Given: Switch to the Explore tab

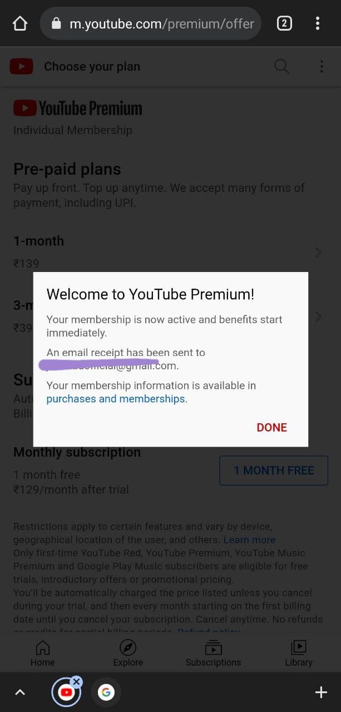Looking at the screenshot, I should (128, 654).
